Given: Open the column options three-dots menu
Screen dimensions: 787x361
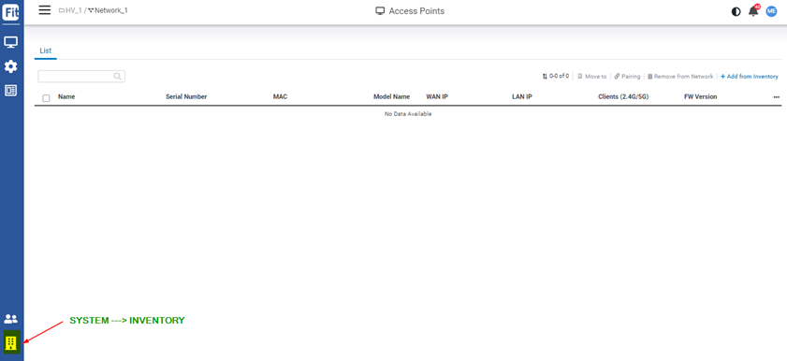Looking at the screenshot, I should [x=777, y=96].
